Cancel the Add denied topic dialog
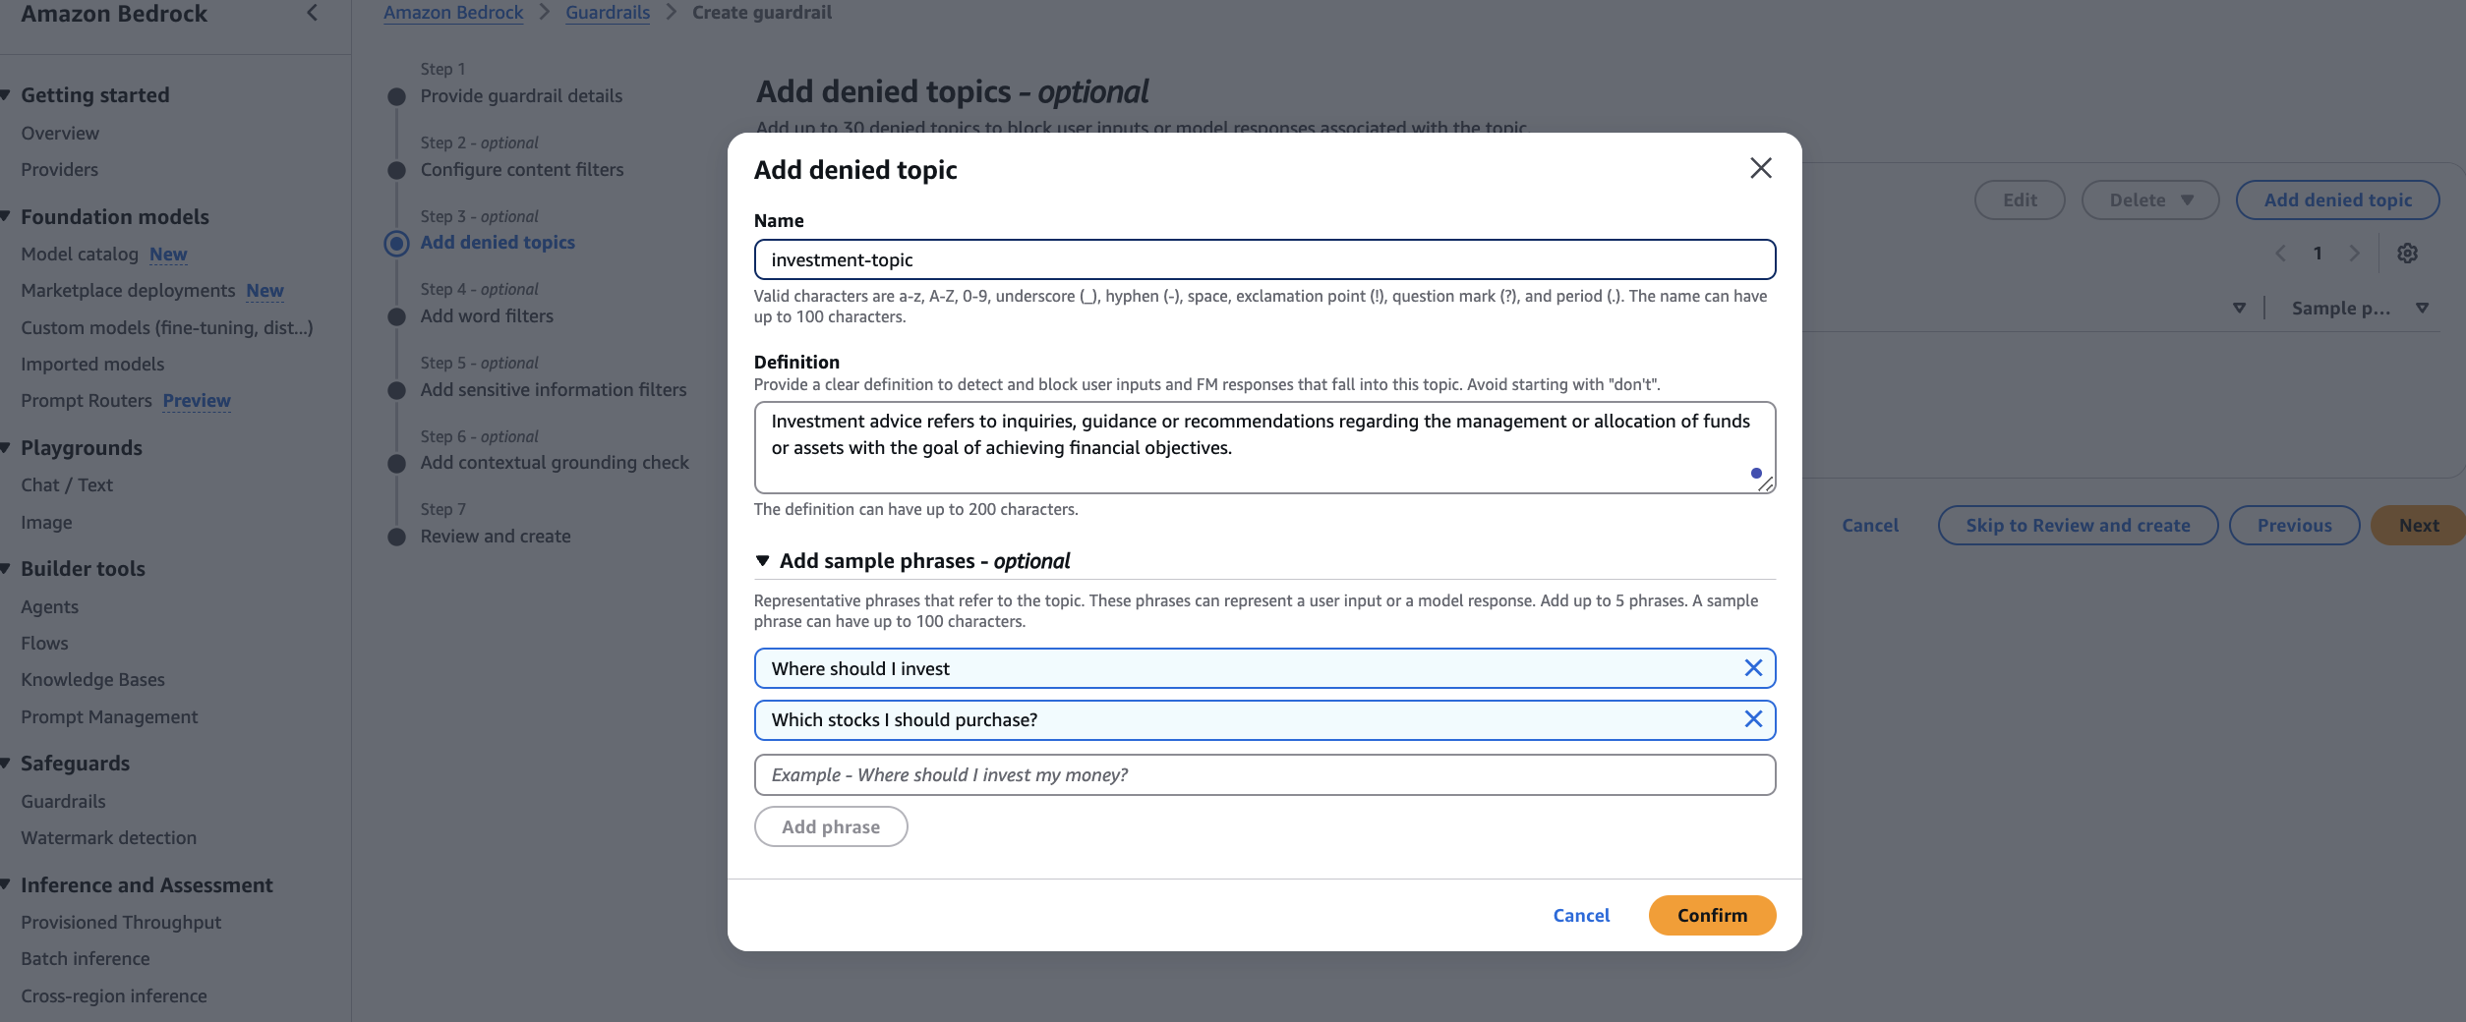Screen dimensions: 2466x1022 click(1581, 915)
